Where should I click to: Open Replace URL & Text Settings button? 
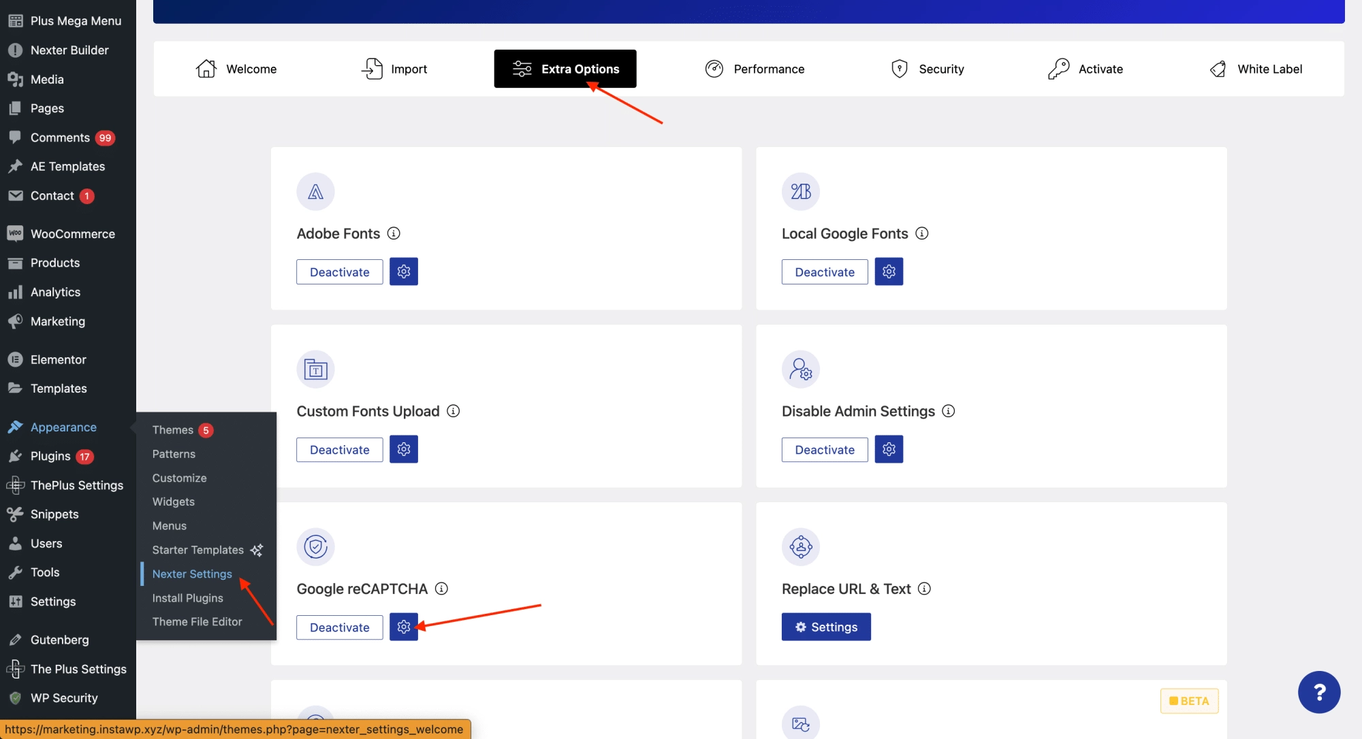click(826, 627)
